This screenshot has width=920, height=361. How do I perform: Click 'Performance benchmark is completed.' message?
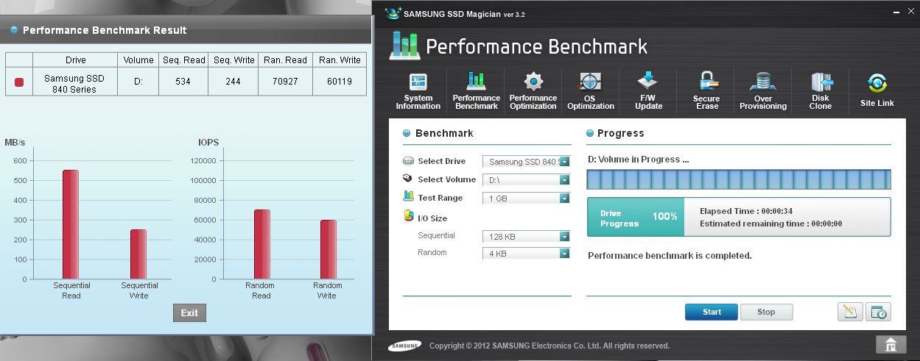pyautogui.click(x=670, y=256)
